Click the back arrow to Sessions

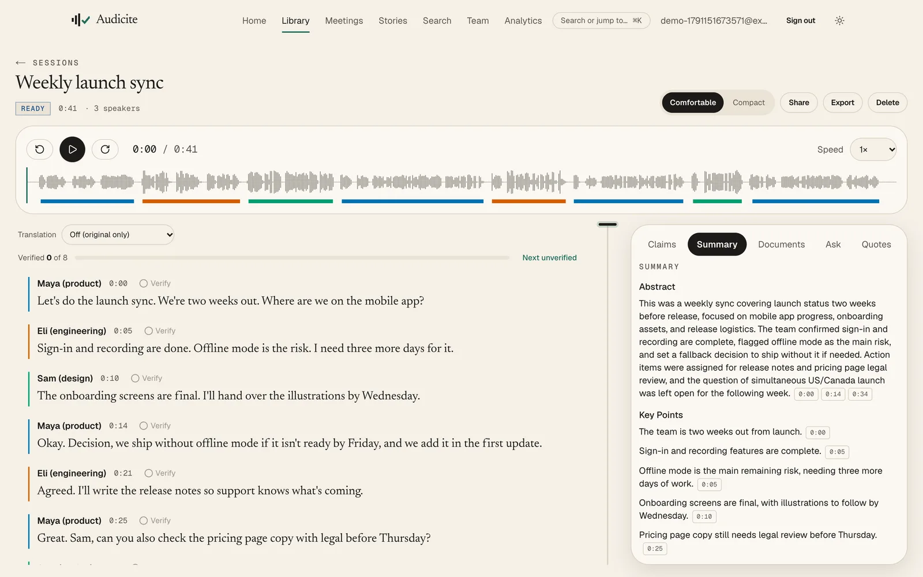point(21,63)
